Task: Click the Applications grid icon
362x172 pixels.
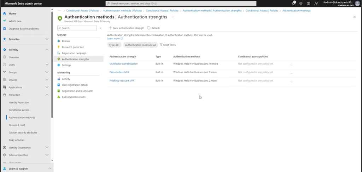Action: tap(4, 87)
